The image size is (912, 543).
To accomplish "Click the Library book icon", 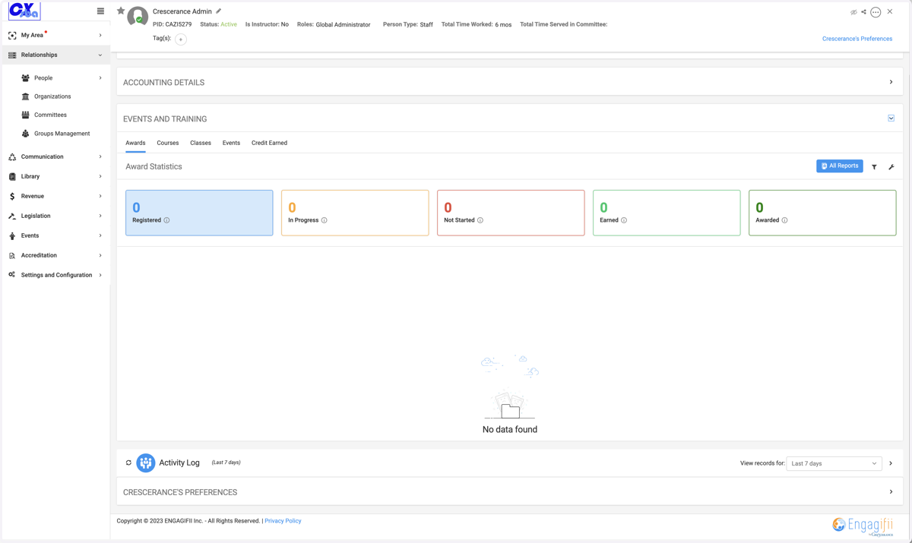I will (12, 176).
